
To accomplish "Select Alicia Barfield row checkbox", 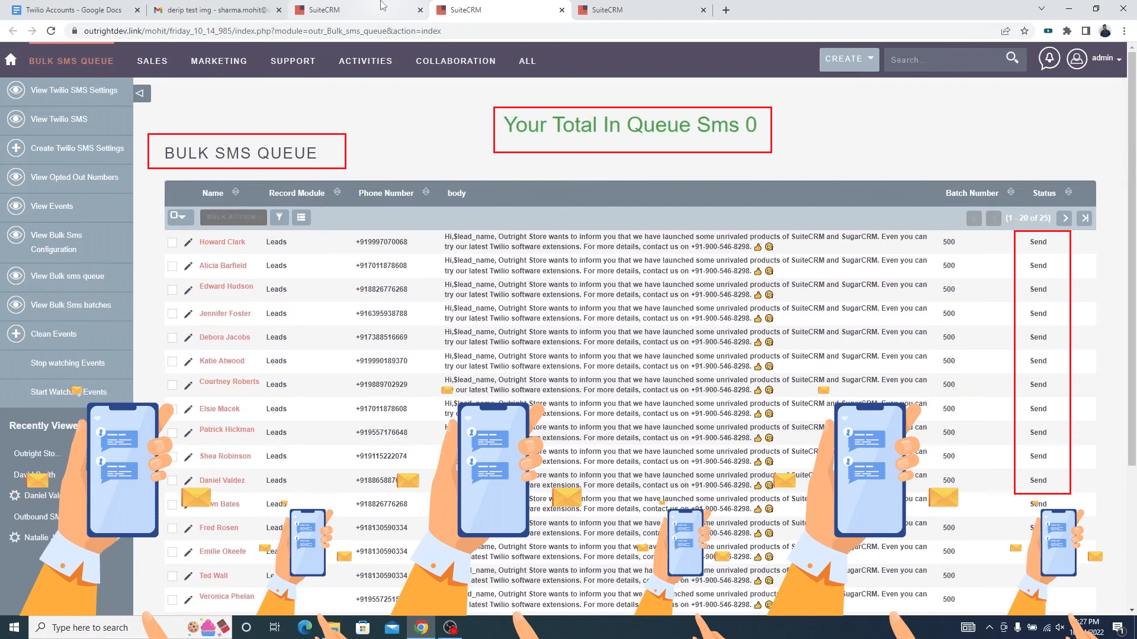I will [x=172, y=266].
